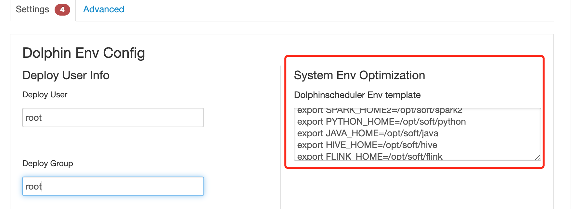This screenshot has width=581, height=209.
Task: Click the Deploy Group label
Action: coord(47,164)
